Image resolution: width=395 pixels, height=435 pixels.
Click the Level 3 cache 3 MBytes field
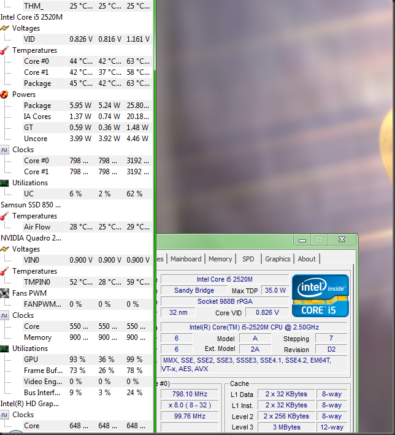point(286,427)
